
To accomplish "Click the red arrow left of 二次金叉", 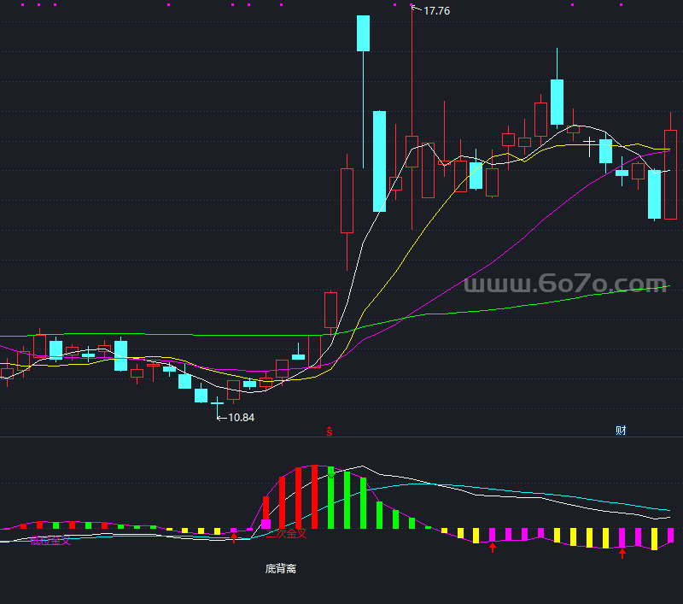I will [x=234, y=538].
